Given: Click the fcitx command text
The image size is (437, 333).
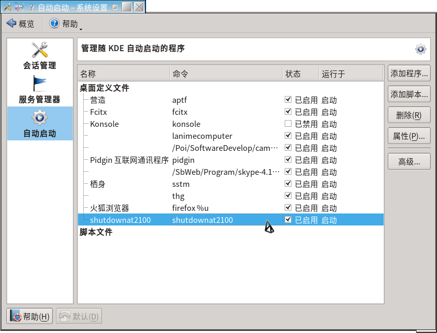Looking at the screenshot, I should [180, 112].
